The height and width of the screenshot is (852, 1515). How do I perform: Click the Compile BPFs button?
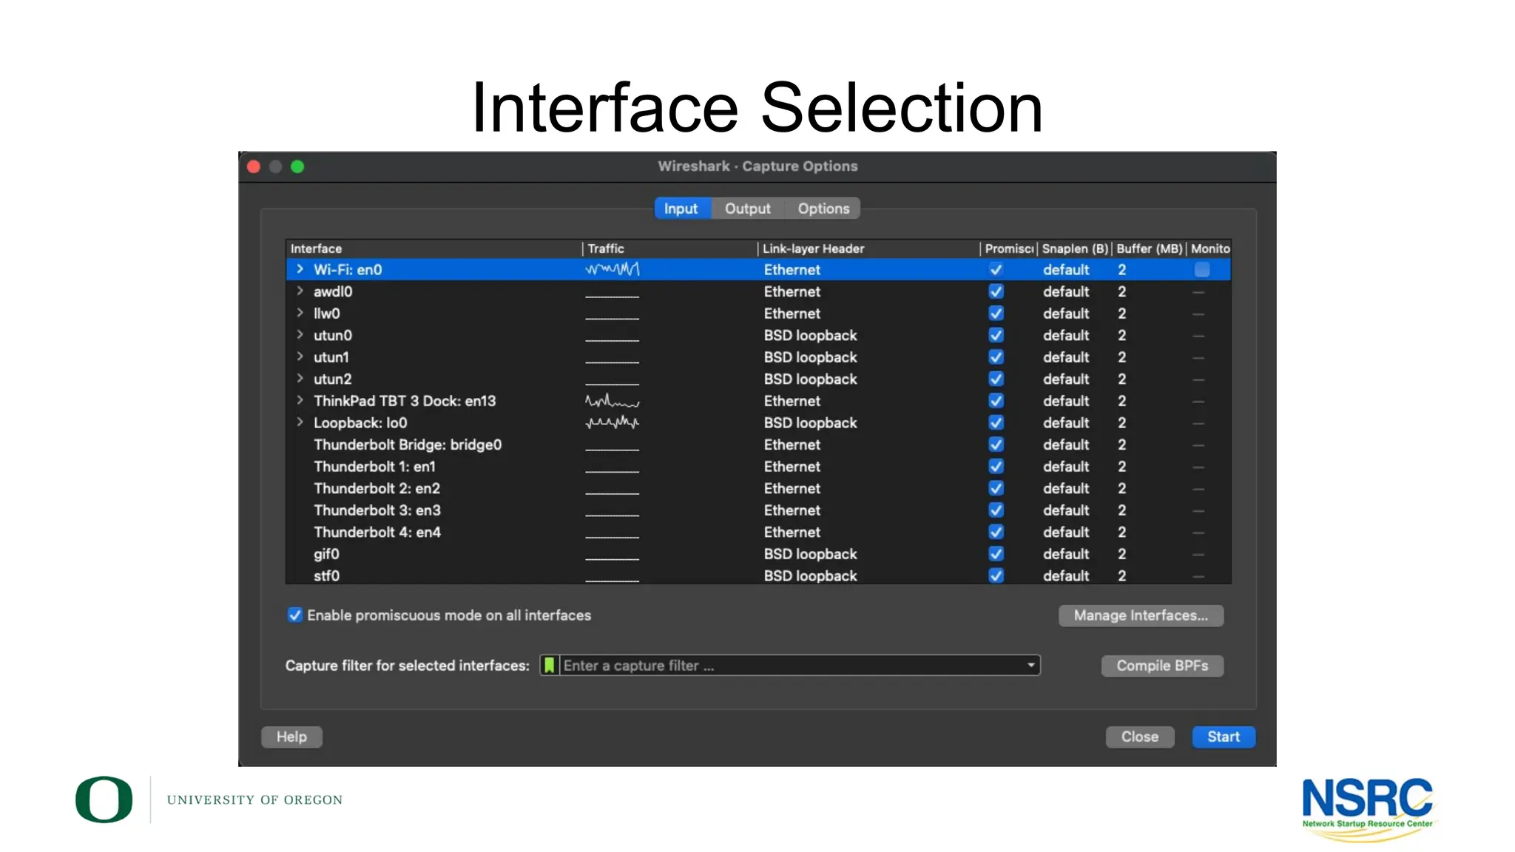click(x=1162, y=666)
